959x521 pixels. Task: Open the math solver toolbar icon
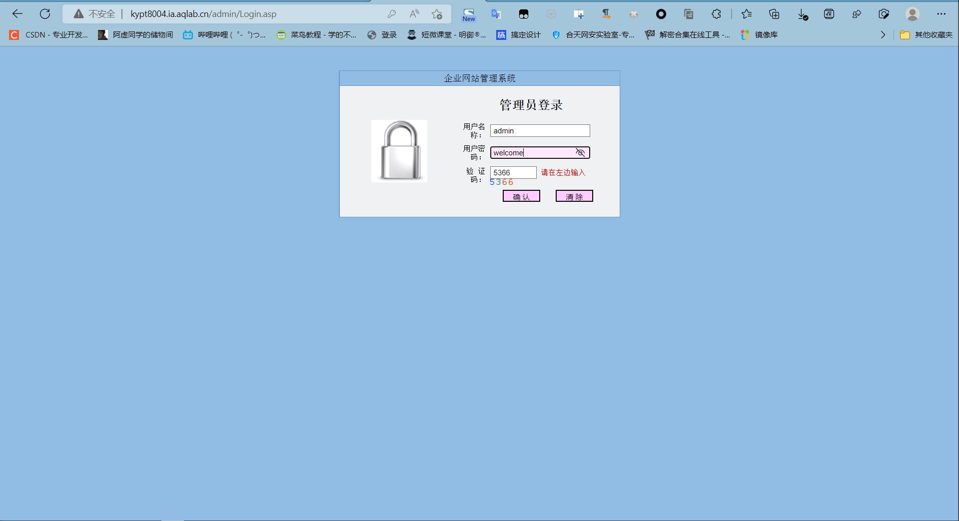point(829,14)
